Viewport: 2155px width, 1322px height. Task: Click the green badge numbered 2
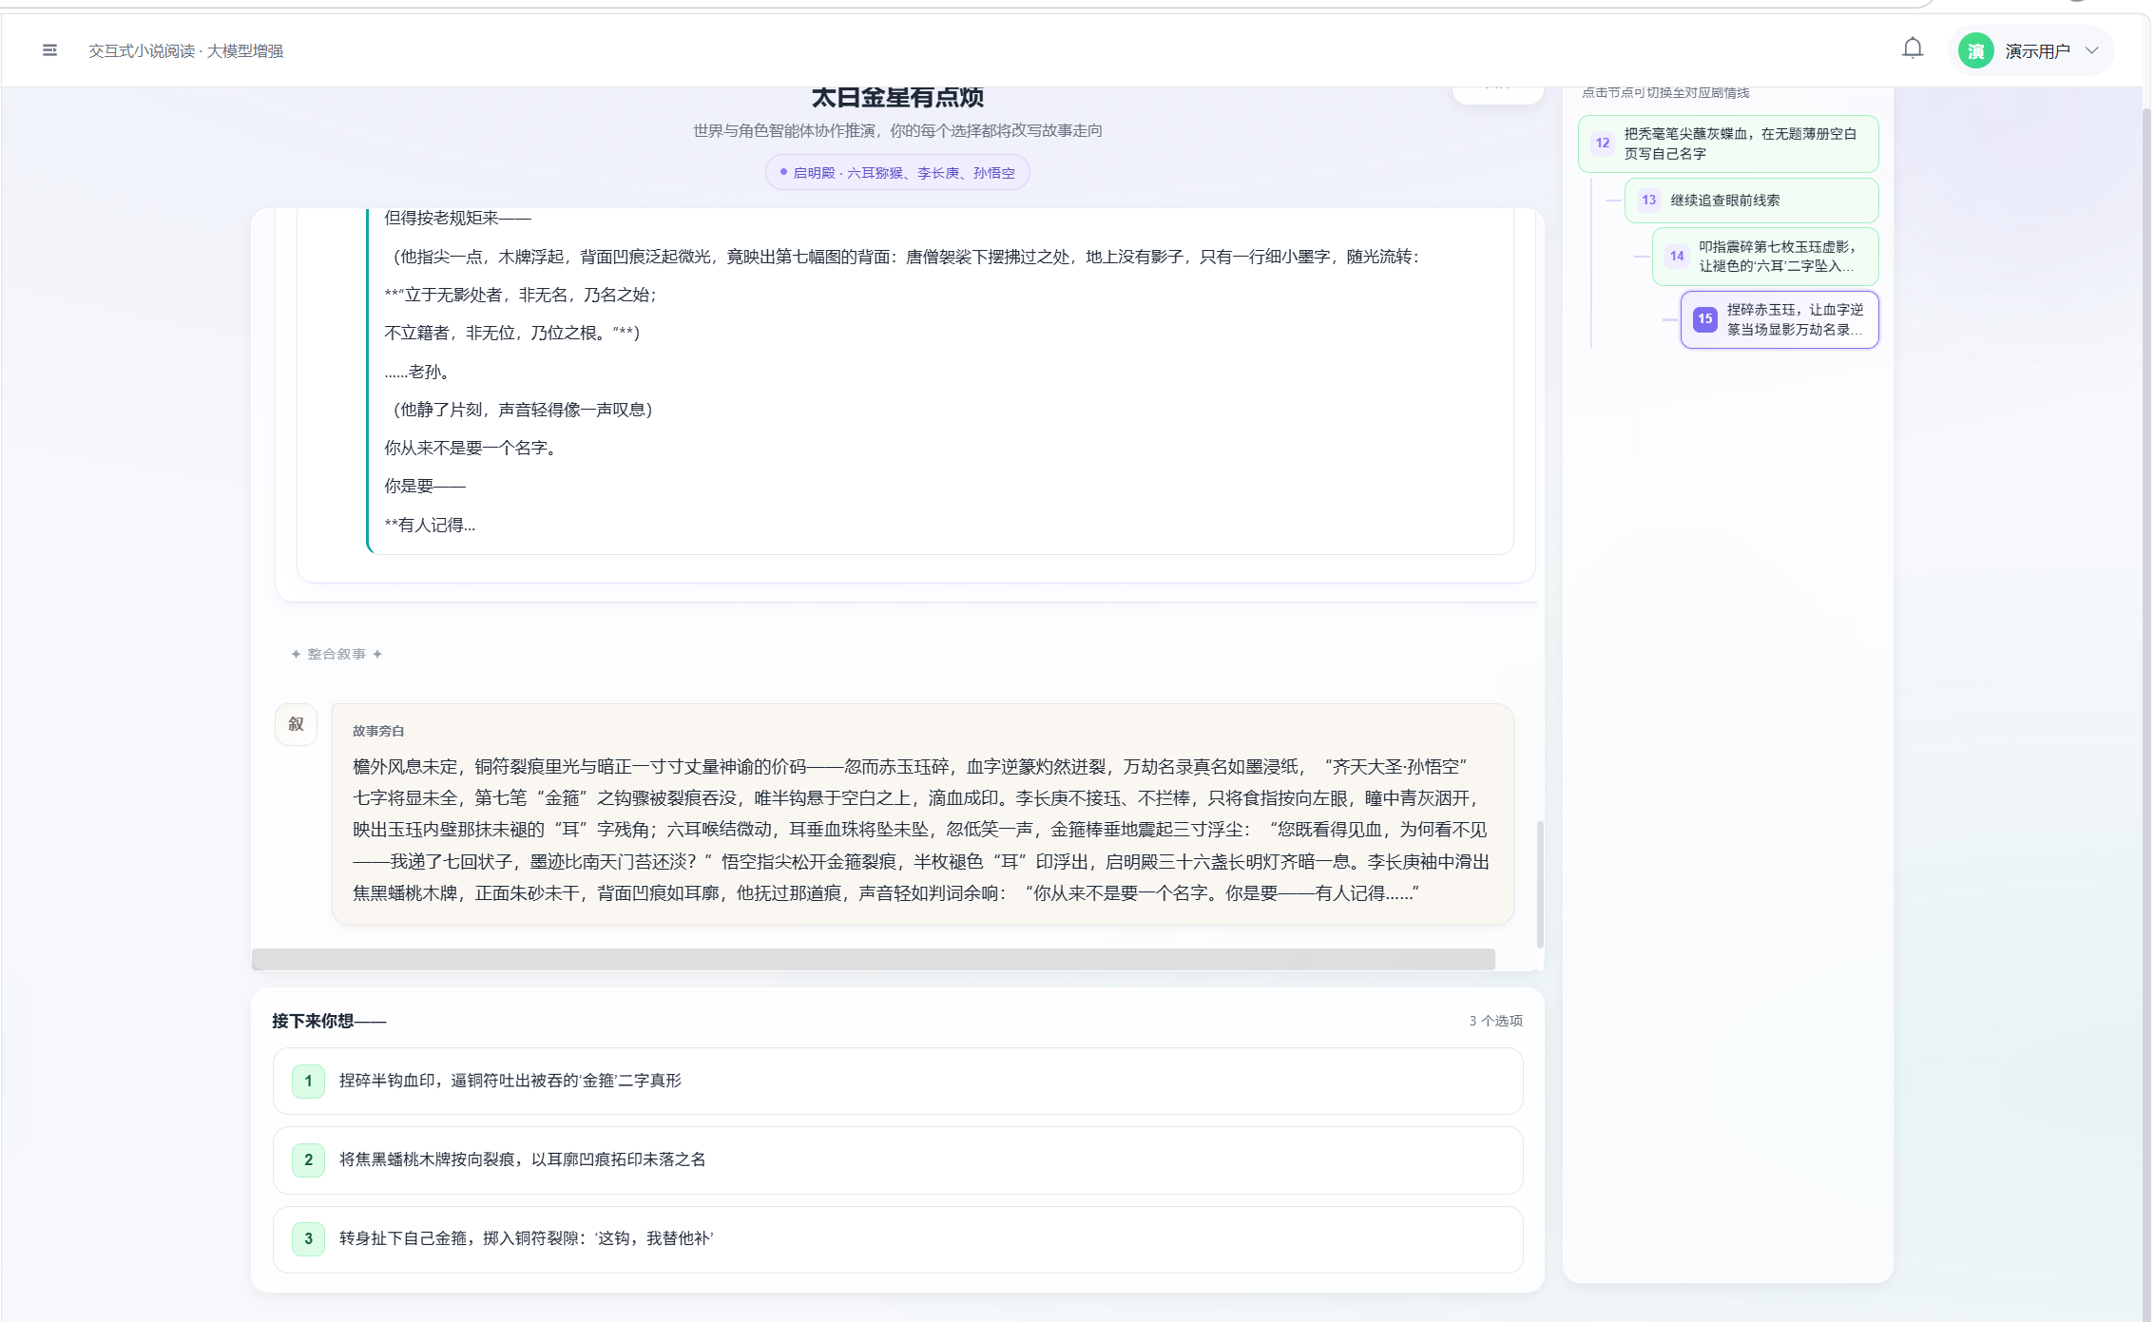pos(308,1159)
